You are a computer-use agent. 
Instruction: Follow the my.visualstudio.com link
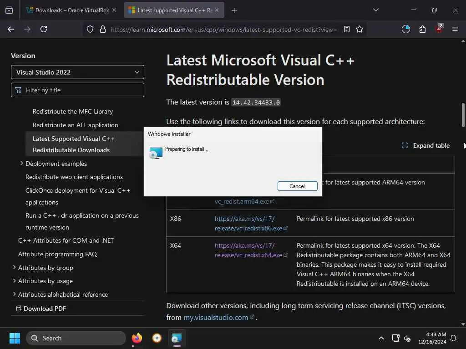tap(219, 317)
